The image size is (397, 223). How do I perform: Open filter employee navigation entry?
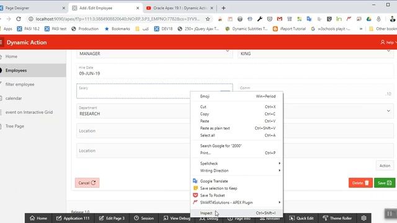pos(33,84)
